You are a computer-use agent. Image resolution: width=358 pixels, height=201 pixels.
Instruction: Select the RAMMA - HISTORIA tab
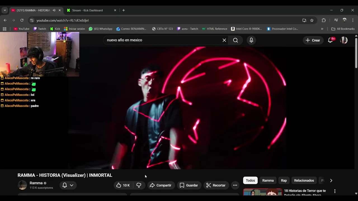coord(33,10)
